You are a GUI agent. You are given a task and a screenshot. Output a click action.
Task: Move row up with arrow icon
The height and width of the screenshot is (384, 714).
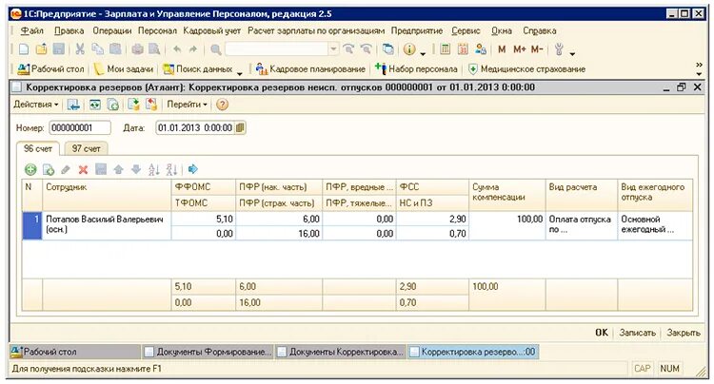point(118,169)
